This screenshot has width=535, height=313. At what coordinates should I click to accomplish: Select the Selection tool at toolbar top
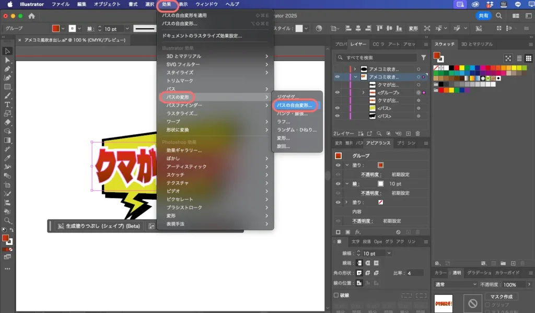(x=7, y=51)
